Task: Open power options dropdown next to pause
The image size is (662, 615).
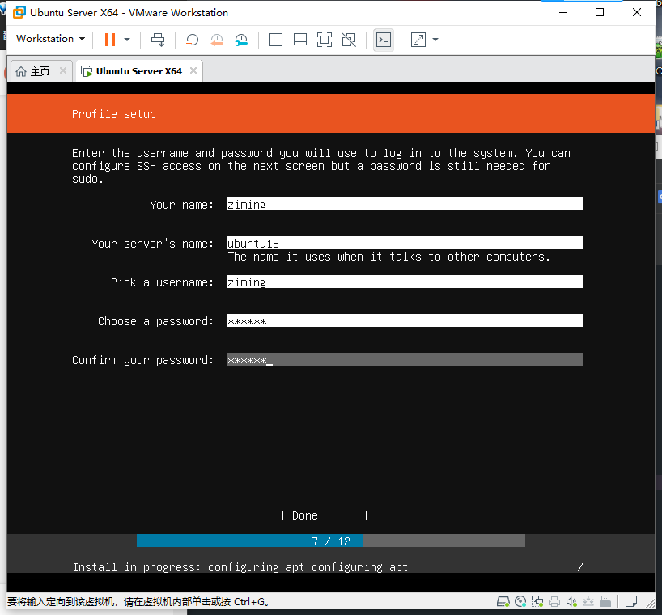Action: [127, 40]
